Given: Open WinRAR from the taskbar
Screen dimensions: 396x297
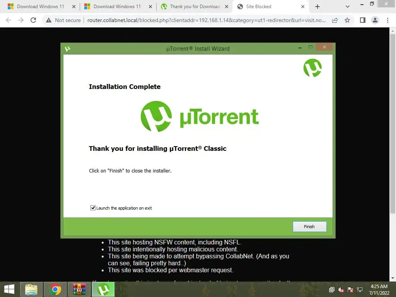Looking at the screenshot, I should pyautogui.click(x=79, y=289).
